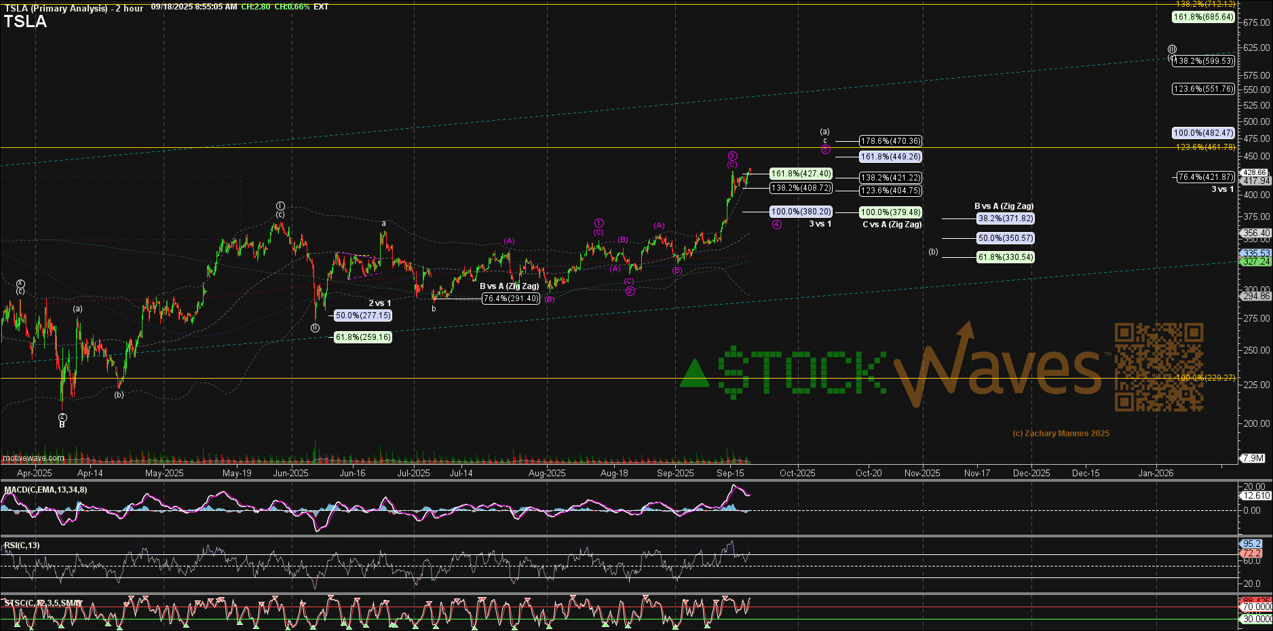Click the TSLA Primary Analysis title
1273x631 pixels.
click(73, 8)
